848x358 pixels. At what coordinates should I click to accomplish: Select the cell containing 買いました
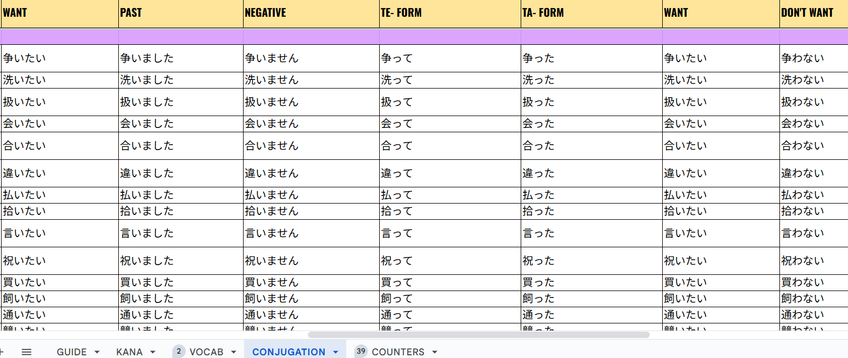pyautogui.click(x=180, y=282)
